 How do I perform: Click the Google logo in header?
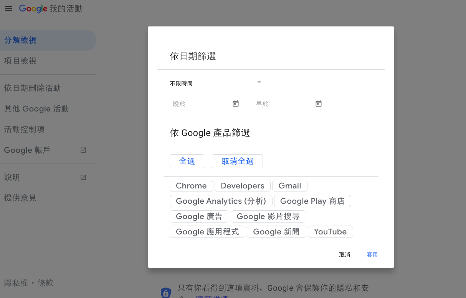(33, 8)
